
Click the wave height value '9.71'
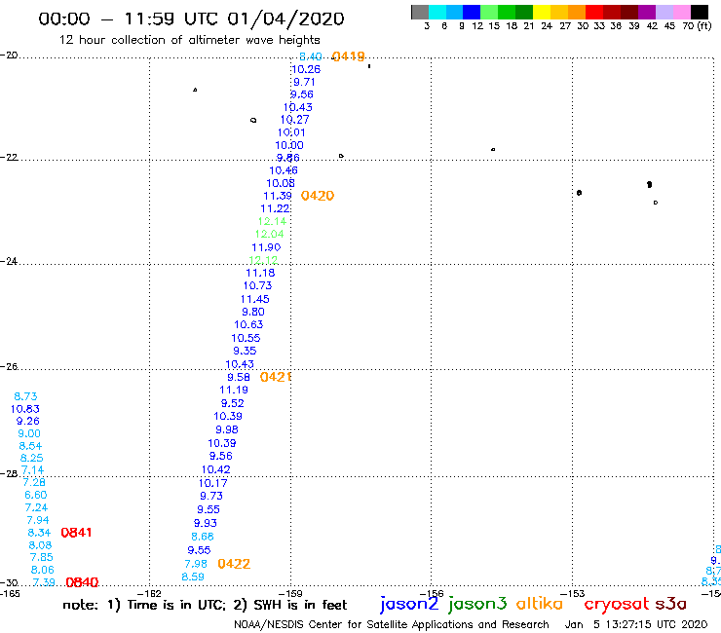304,82
